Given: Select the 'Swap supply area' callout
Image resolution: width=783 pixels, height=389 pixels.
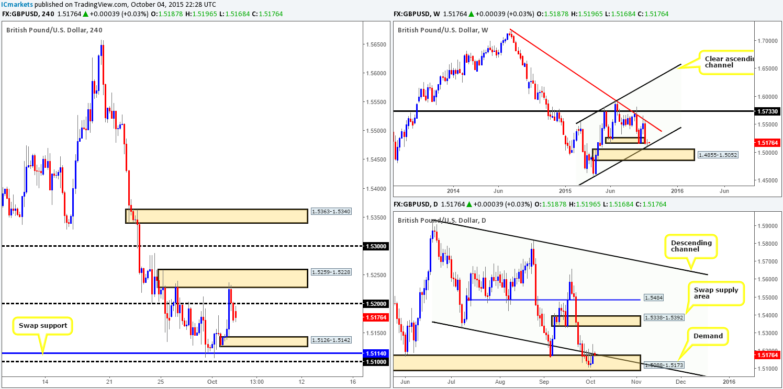Looking at the screenshot, I should pyautogui.click(x=717, y=292).
